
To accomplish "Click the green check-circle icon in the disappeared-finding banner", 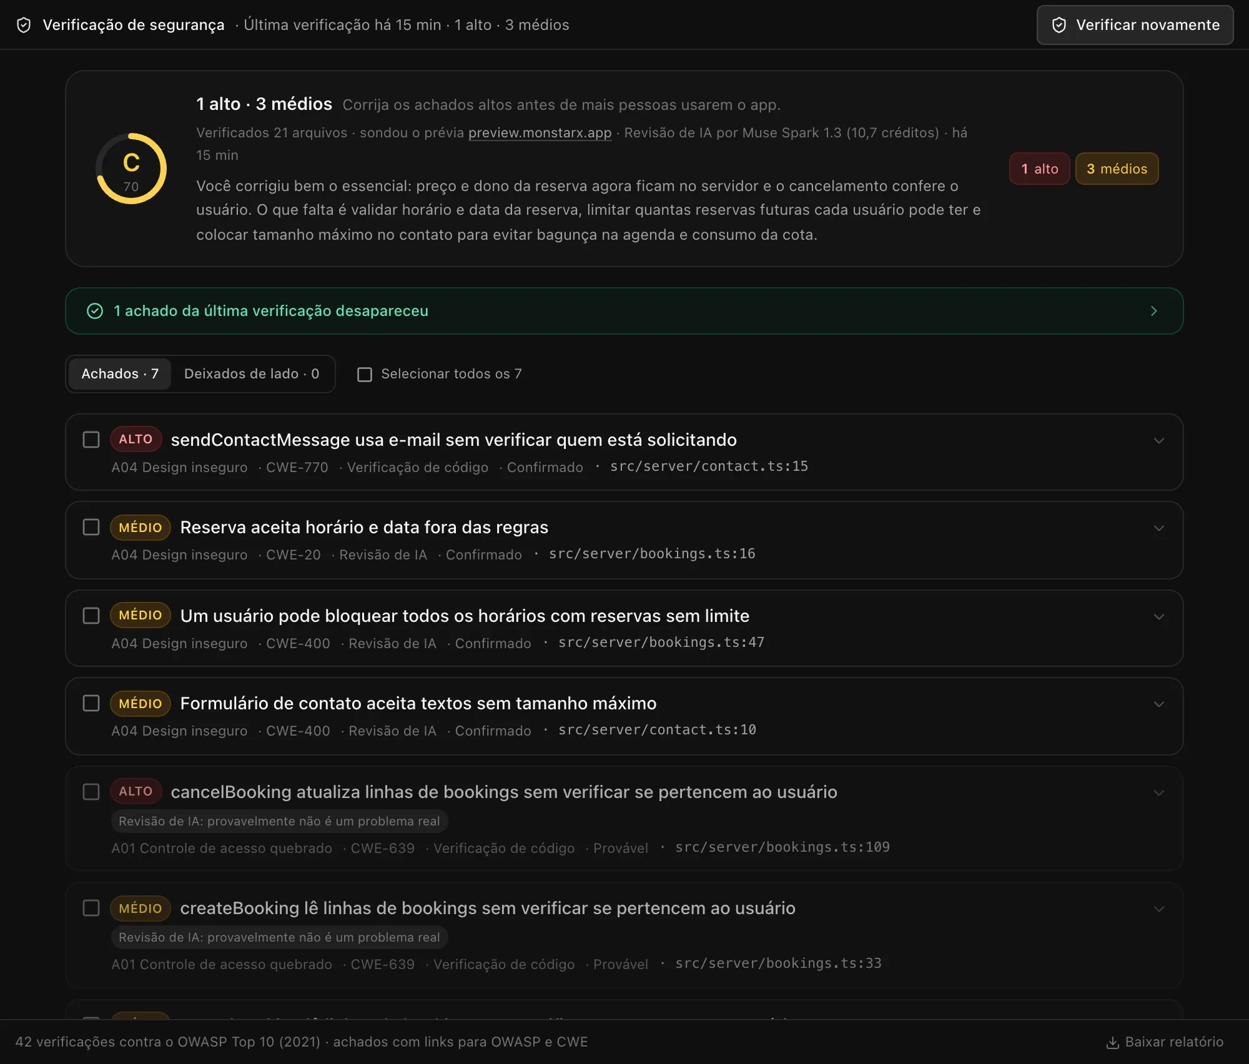I will (95, 311).
